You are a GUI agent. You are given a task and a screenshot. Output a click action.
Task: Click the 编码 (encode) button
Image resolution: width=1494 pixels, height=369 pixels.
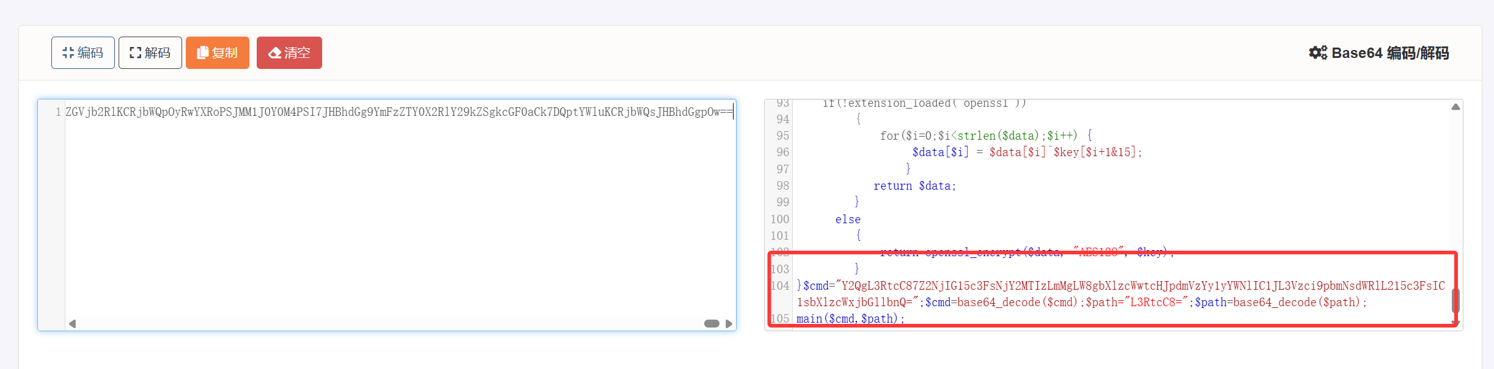pyautogui.click(x=83, y=53)
